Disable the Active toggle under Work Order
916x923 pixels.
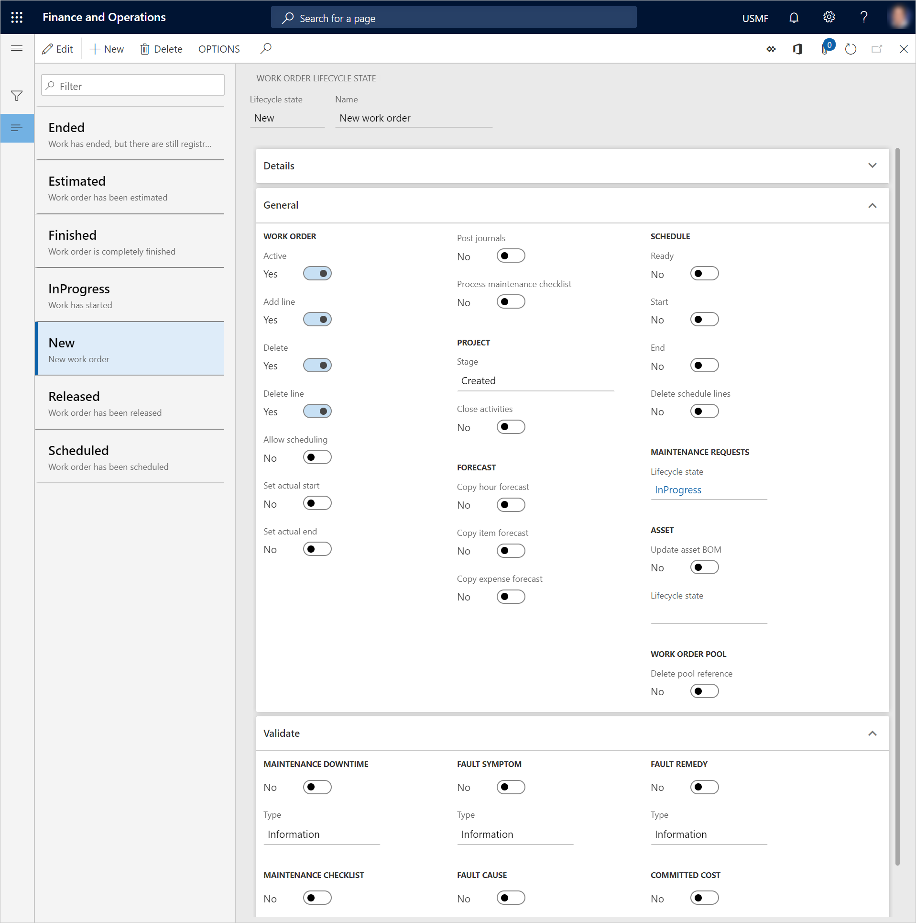tap(317, 273)
